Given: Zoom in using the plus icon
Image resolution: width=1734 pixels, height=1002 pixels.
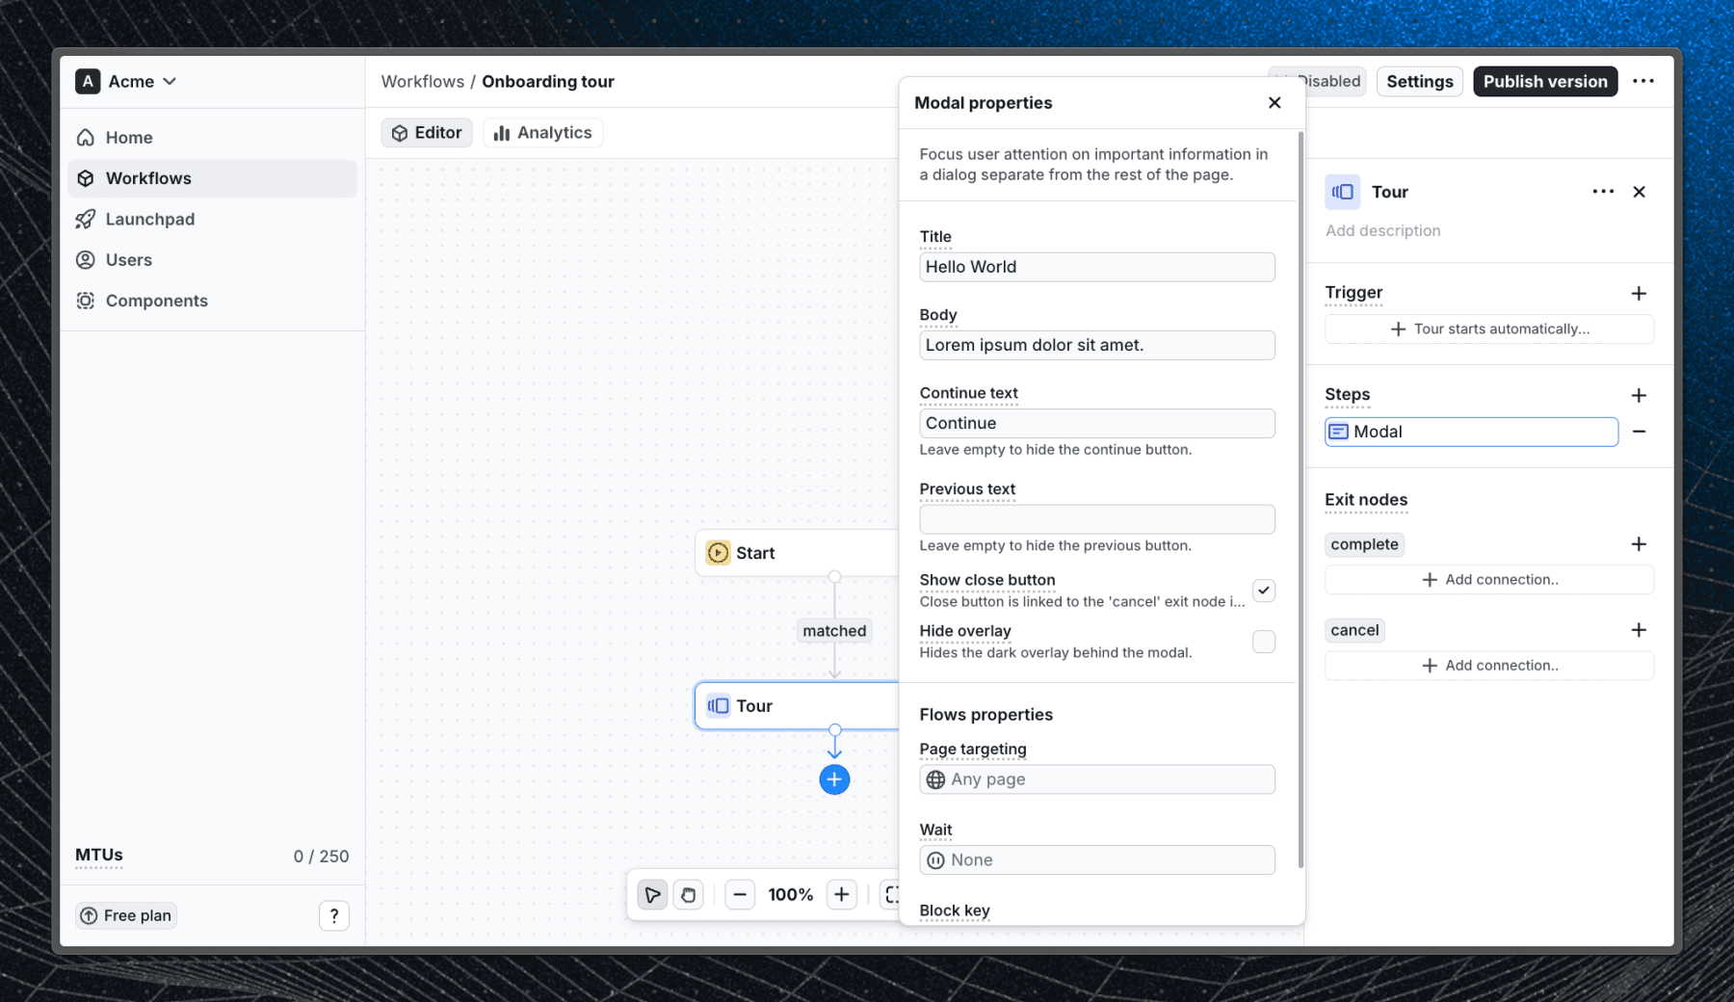Looking at the screenshot, I should pos(842,894).
